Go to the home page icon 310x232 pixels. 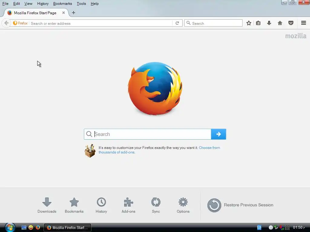click(x=280, y=23)
